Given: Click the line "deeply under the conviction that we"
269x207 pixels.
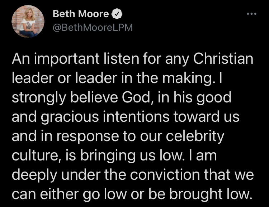Looking at the screenshot, I should click(x=133, y=175).
